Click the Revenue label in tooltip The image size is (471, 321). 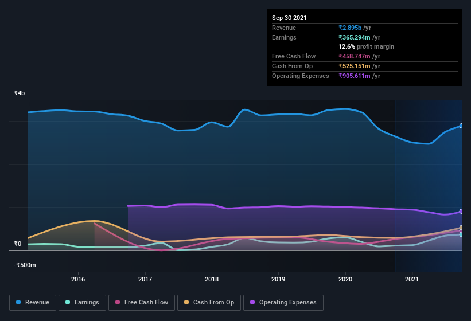coord(284,28)
